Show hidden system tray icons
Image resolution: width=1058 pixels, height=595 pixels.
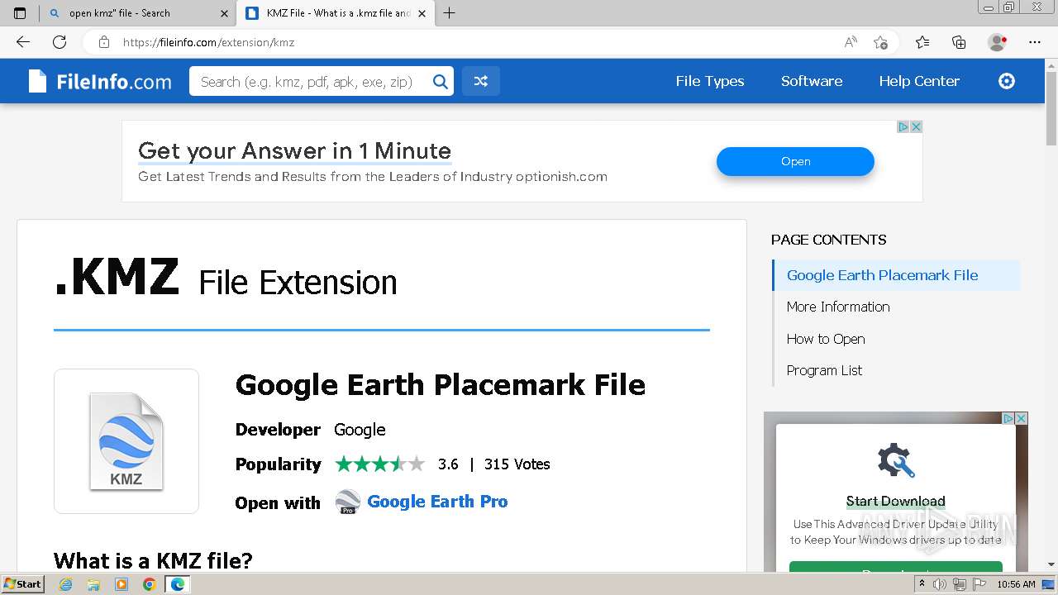tap(922, 584)
